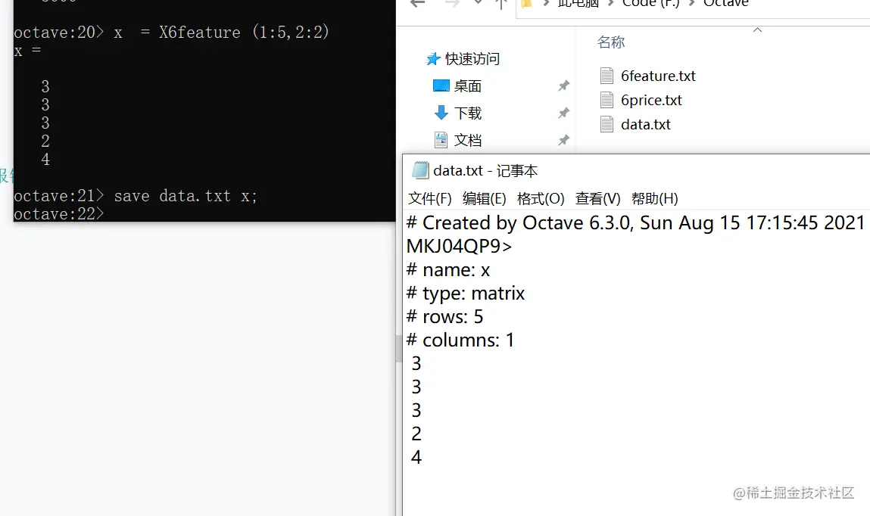The image size is (870, 516).
Task: Open the 编辑(E) menu in Notepad
Action: [x=485, y=198]
